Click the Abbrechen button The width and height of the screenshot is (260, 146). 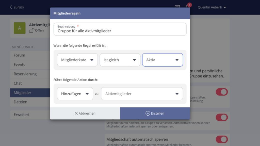[85, 113]
